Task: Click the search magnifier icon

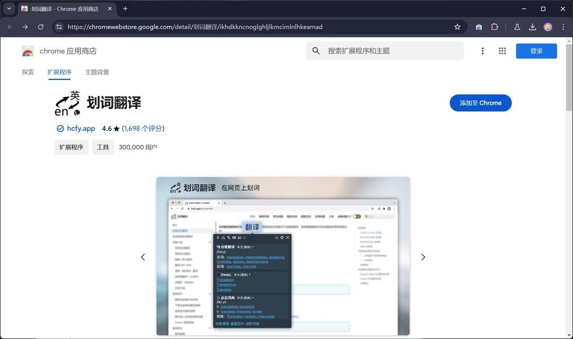Action: (316, 51)
